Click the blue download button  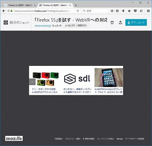tap(136, 22)
